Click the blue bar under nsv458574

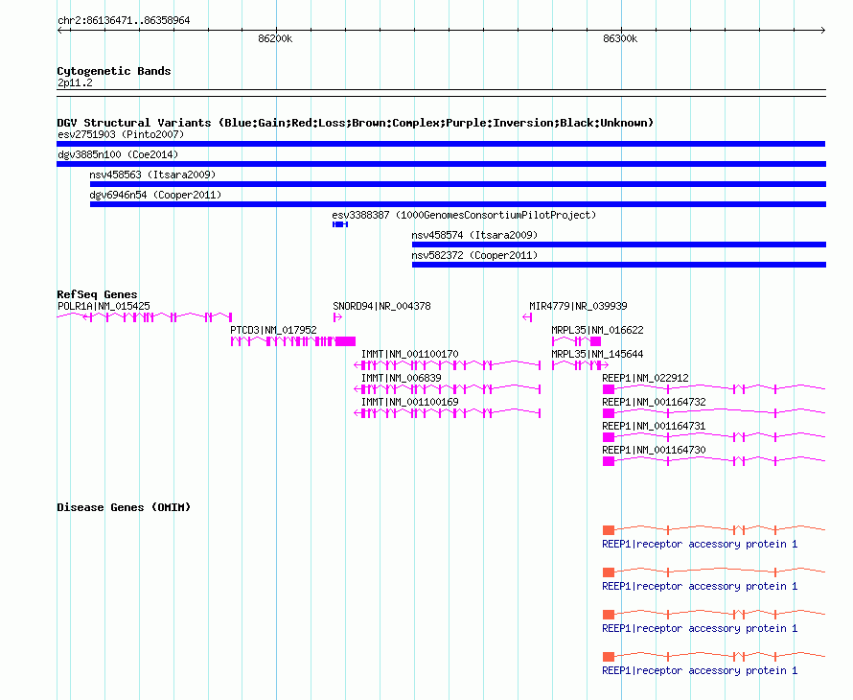(619, 245)
